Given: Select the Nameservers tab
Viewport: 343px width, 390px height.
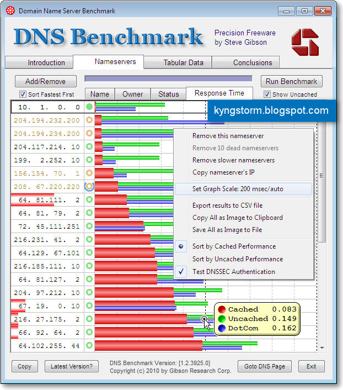Looking at the screenshot, I should click(109, 62).
